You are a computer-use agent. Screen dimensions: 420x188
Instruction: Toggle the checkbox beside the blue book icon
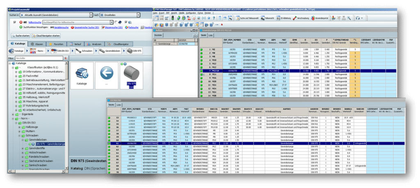(x=116, y=22)
